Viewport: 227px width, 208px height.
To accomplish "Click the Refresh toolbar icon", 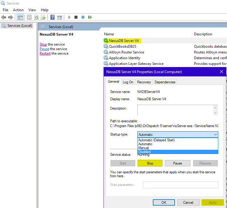I will click(x=36, y=17).
